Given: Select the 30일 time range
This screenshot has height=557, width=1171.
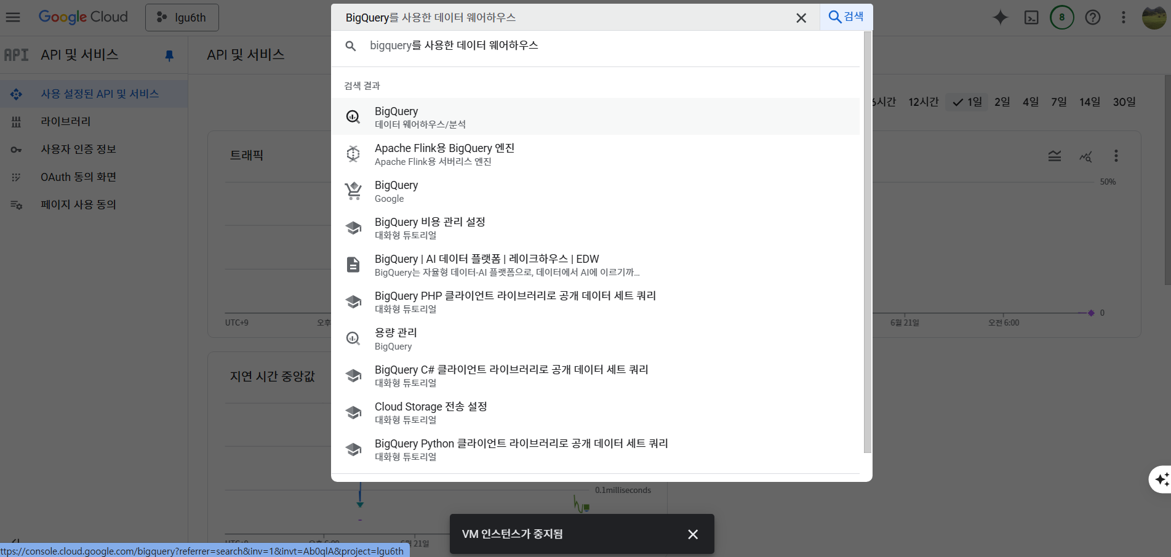Looking at the screenshot, I should point(1124,102).
